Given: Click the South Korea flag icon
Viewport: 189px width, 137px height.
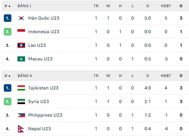Looking at the screenshot, I should click(x=21, y=18).
